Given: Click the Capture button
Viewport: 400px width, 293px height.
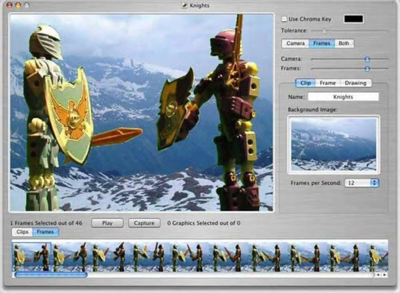Looking at the screenshot, I should [144, 223].
